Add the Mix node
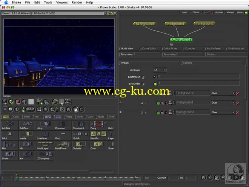Viewport: 249px width, 187px height. 28,145
